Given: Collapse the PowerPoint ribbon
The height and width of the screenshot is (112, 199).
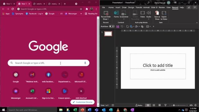Looking at the screenshot, I should (x=197, y=23).
